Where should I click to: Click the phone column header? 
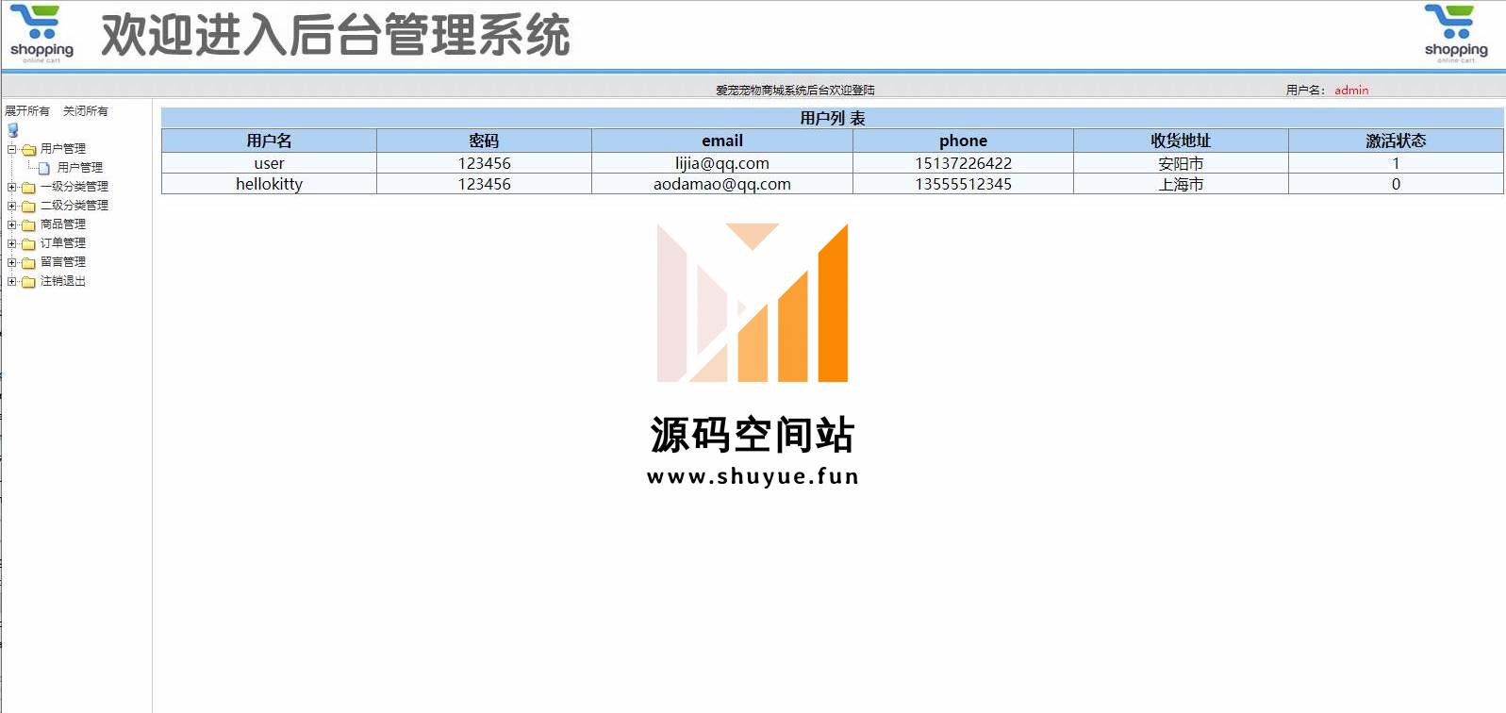click(x=963, y=141)
